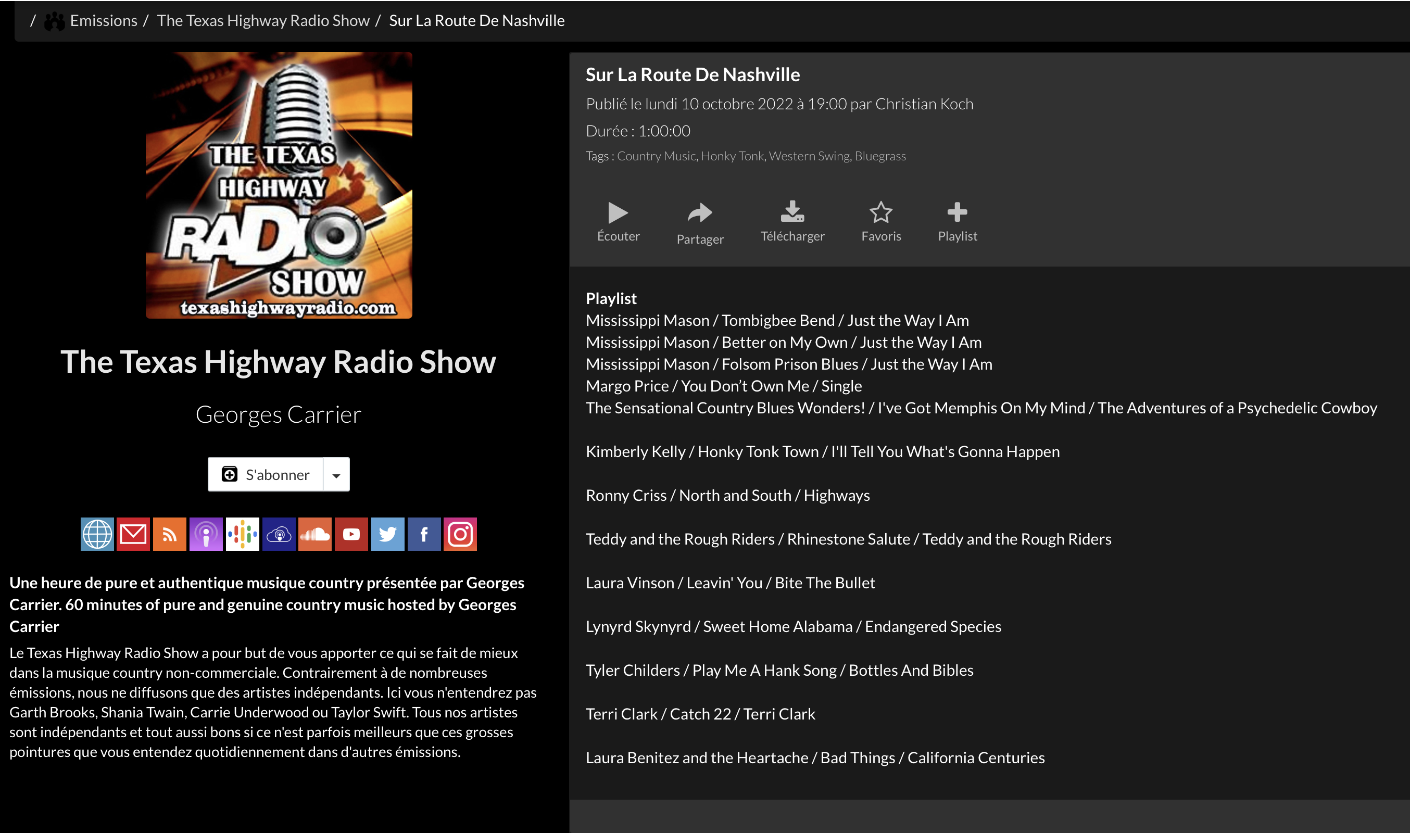Screen dimensions: 1410x833
Task: Select 'Margo Price / You Don't Own Me' line
Action: click(724, 386)
